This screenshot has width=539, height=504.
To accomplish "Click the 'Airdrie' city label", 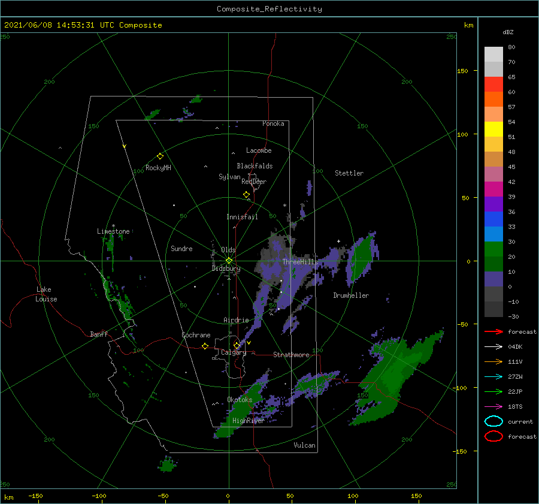I will (x=236, y=320).
